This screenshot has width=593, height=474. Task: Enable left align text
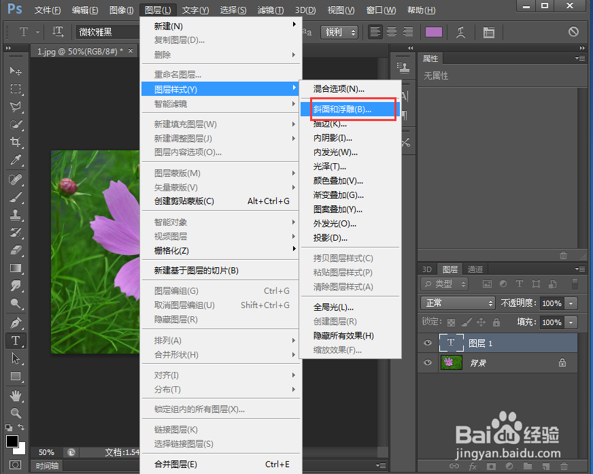pyautogui.click(x=375, y=32)
